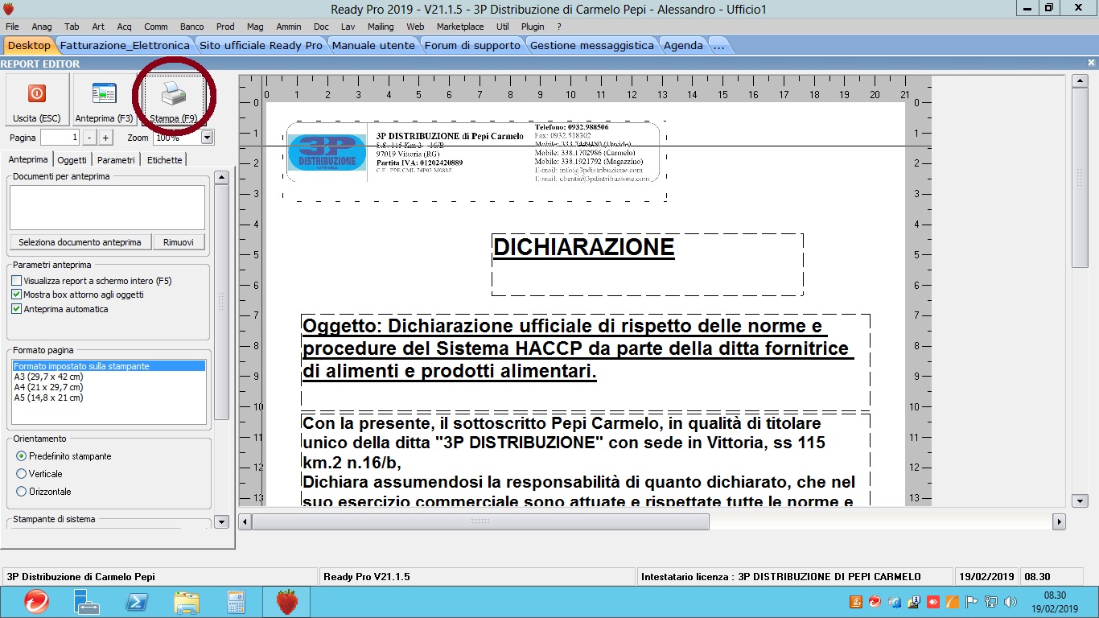
Task: Decrease page number with the minus button
Action: [89, 138]
